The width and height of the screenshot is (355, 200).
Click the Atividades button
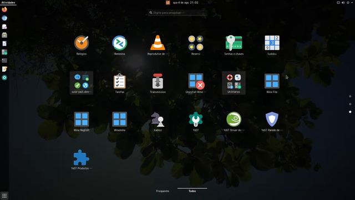point(8,2)
